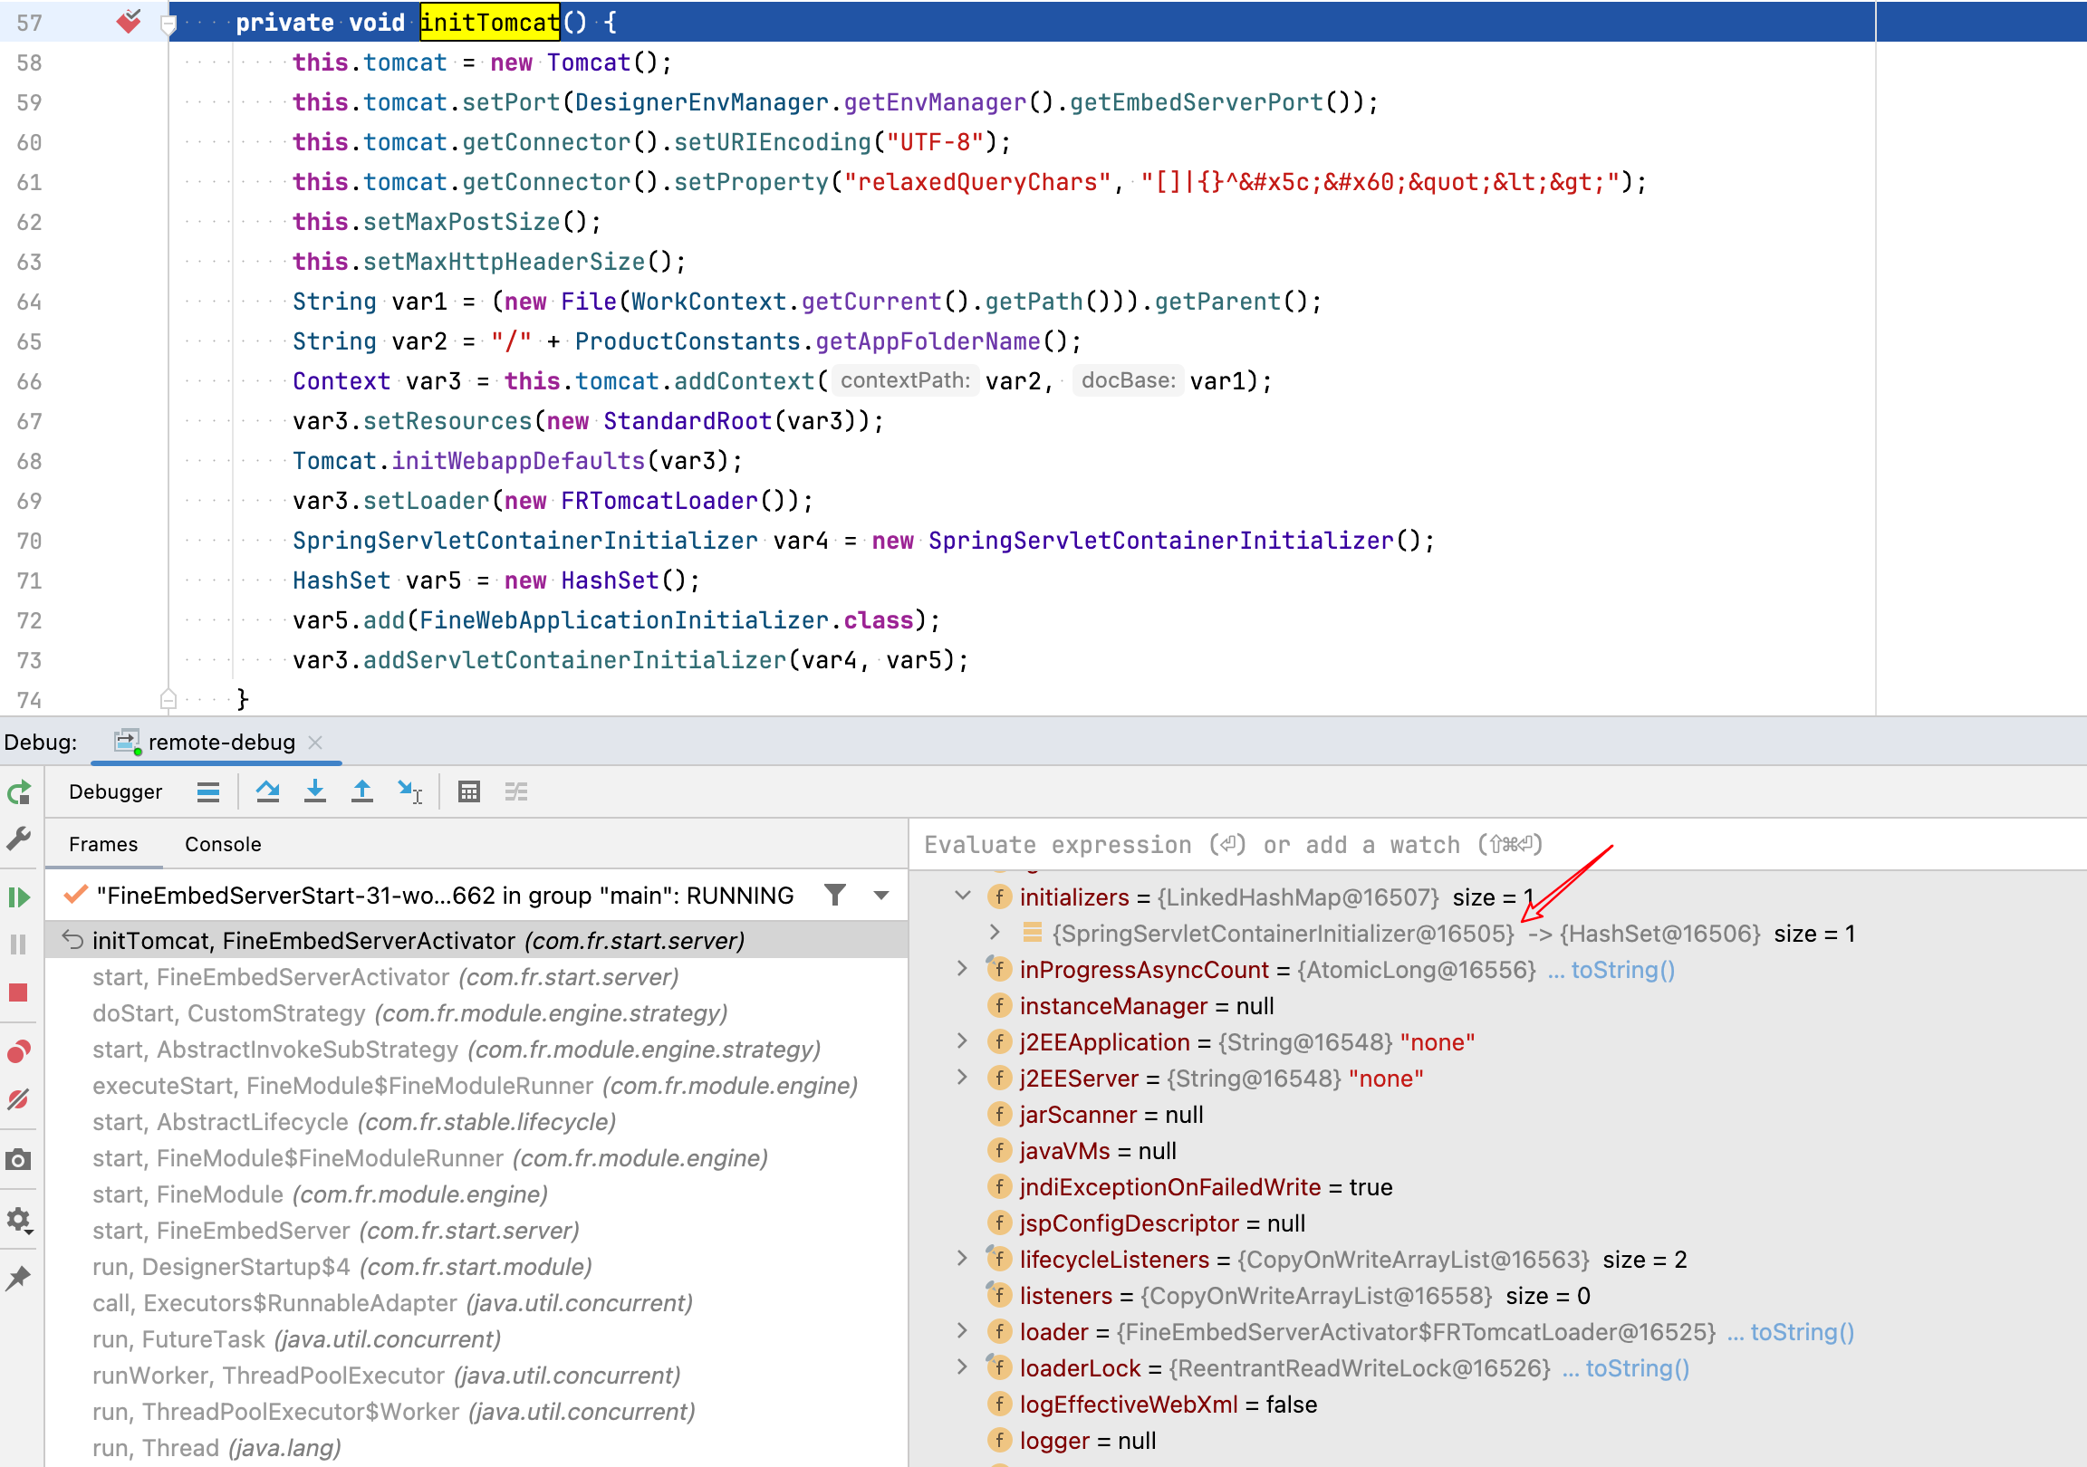Click the Rerun debug icon

(x=19, y=792)
